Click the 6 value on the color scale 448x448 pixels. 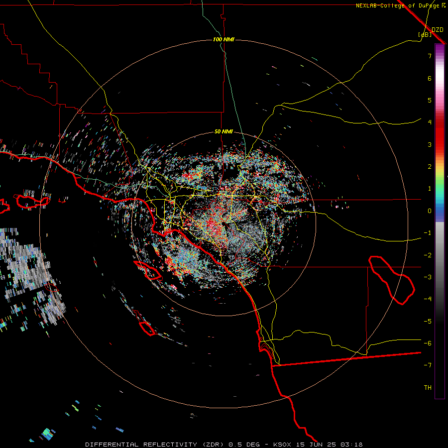(430, 78)
